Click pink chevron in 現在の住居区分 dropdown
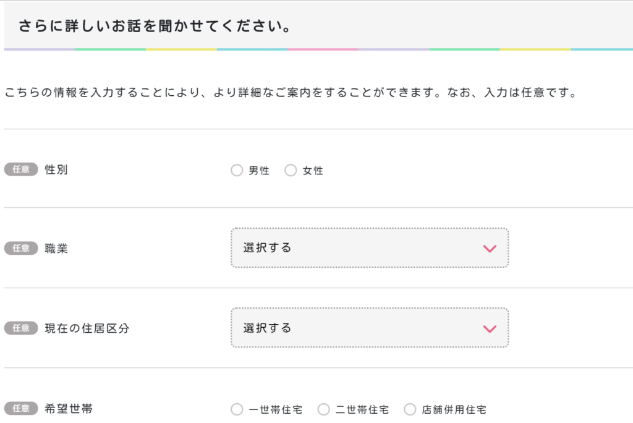The image size is (633, 423). click(490, 329)
